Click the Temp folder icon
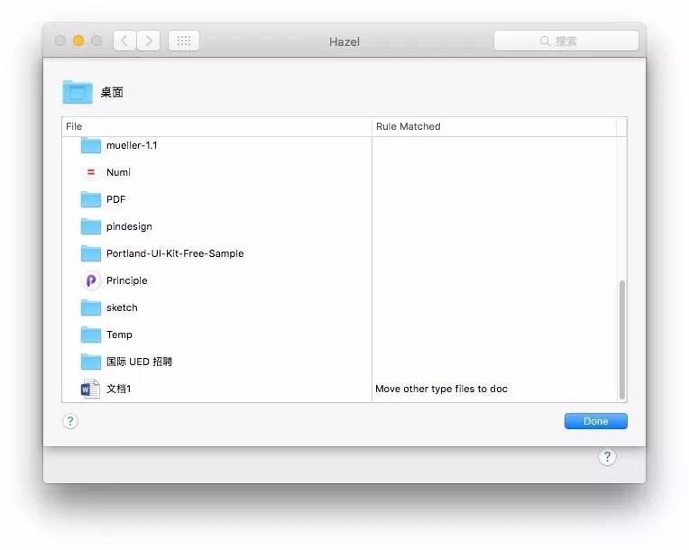 coord(90,335)
